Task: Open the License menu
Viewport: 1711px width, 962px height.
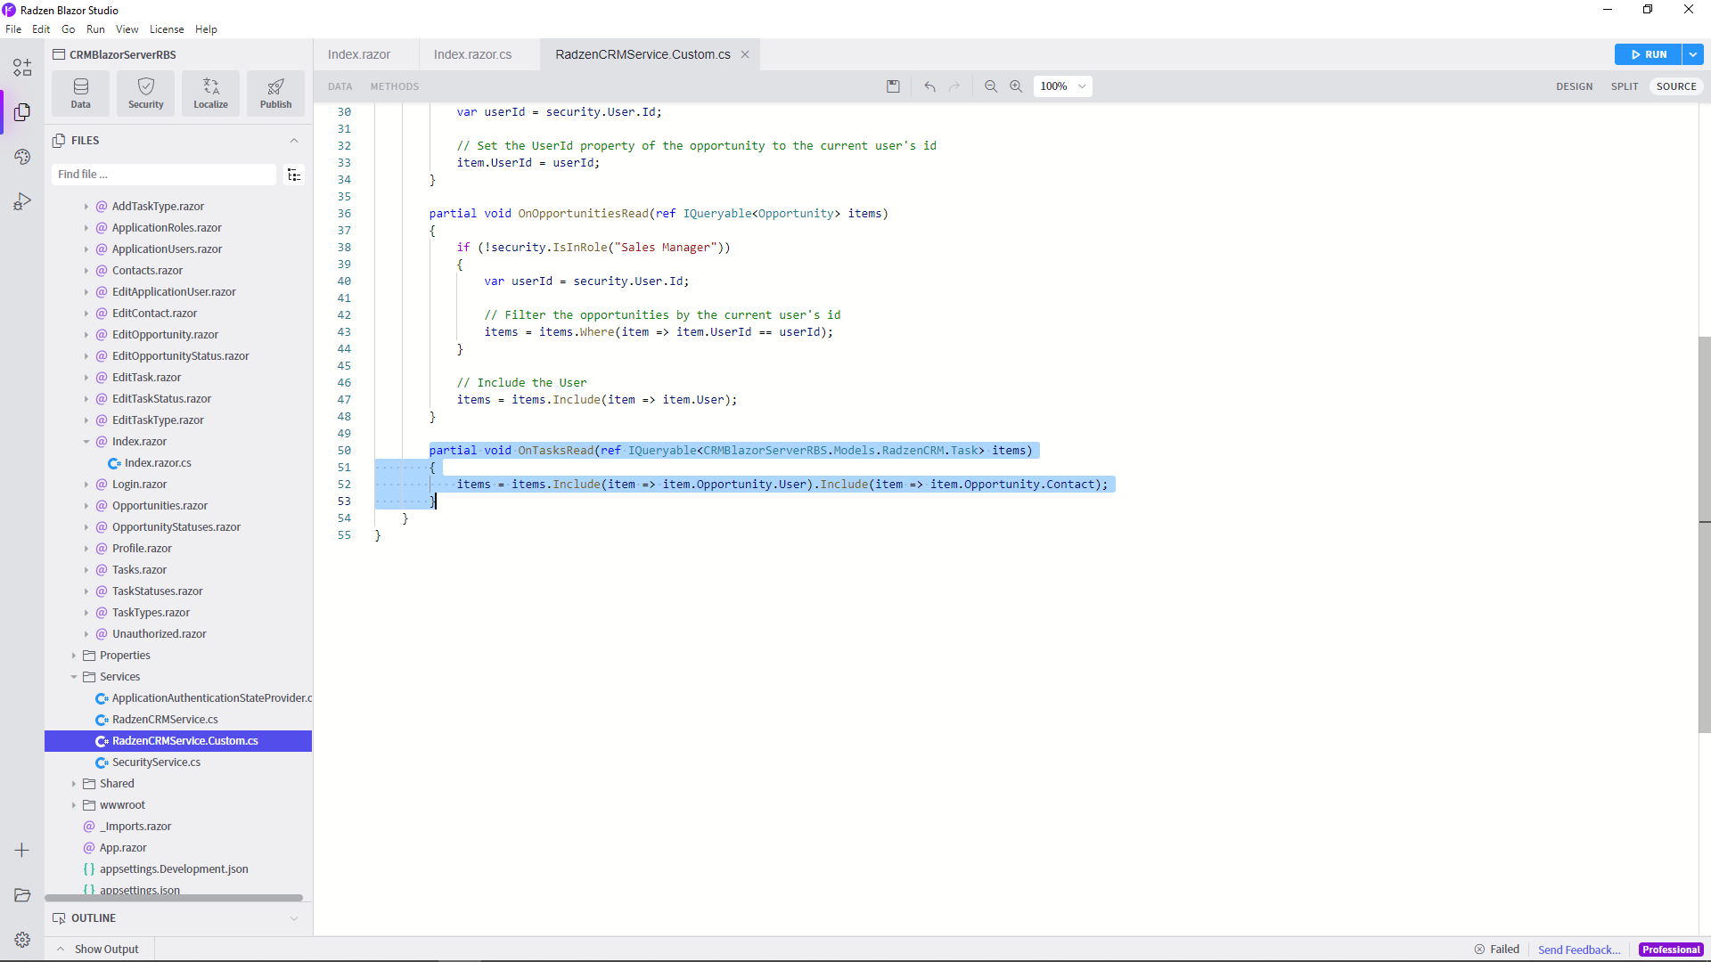Action: [167, 29]
